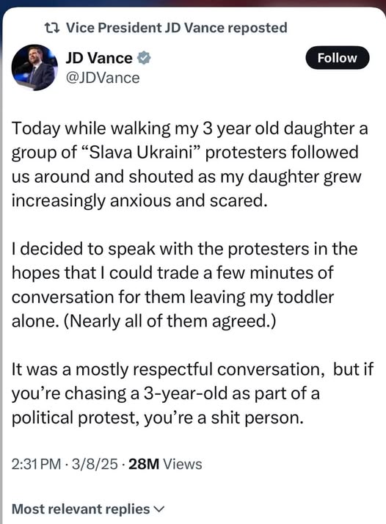Click the "you're a shit person" line
386x524 pixels.
tap(224, 418)
